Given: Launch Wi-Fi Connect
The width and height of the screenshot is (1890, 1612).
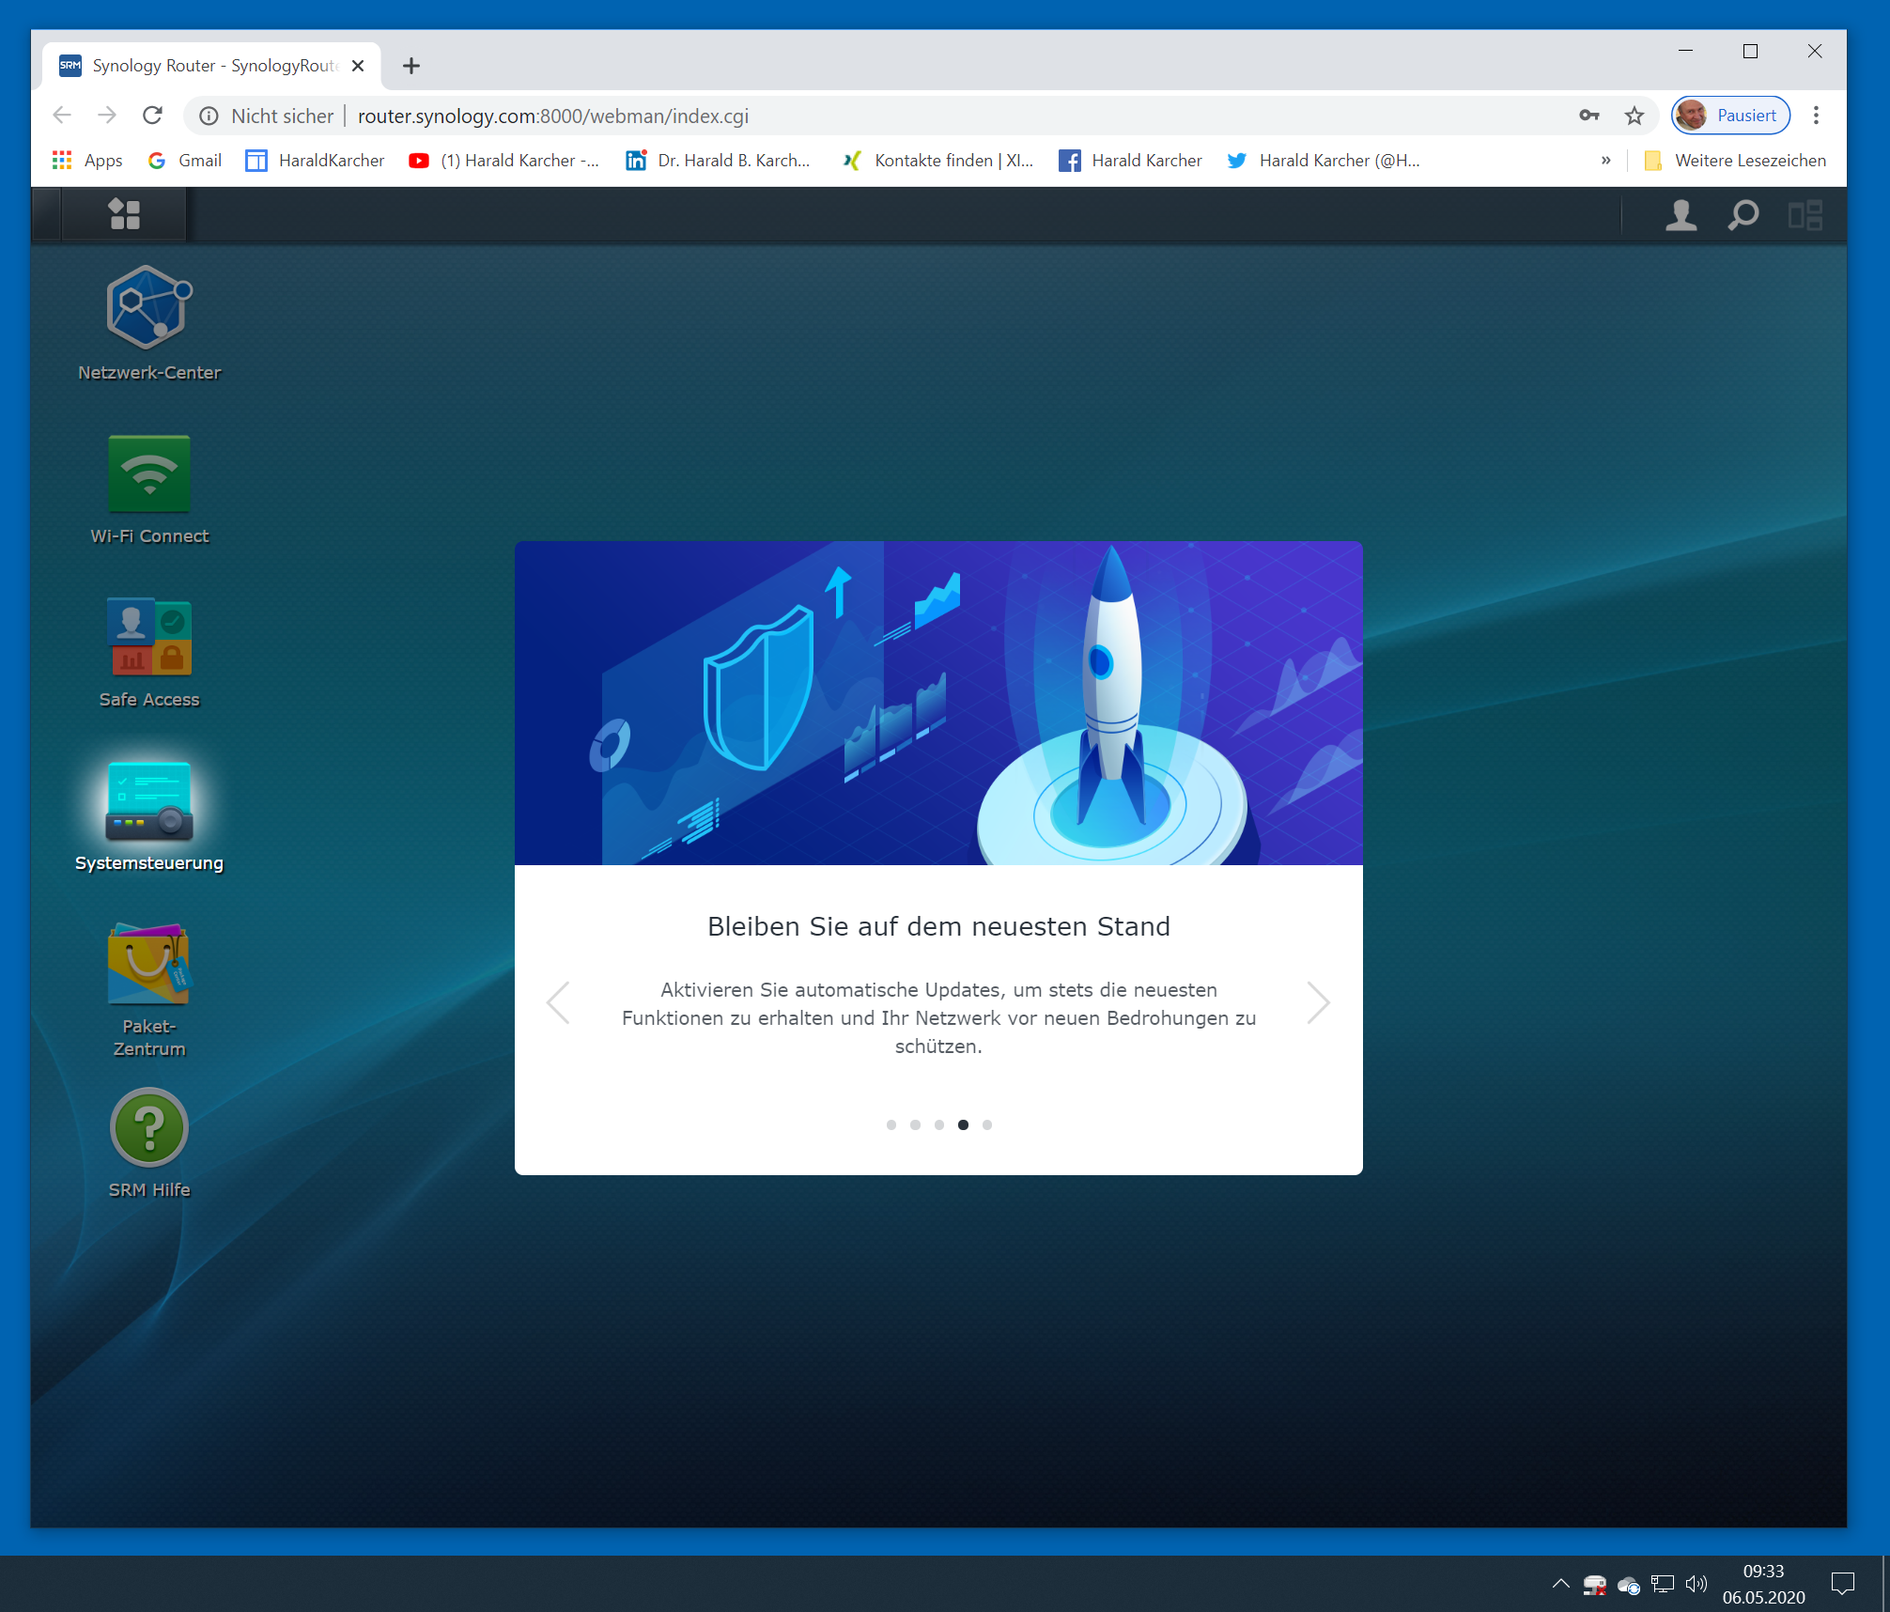Looking at the screenshot, I should (x=149, y=473).
